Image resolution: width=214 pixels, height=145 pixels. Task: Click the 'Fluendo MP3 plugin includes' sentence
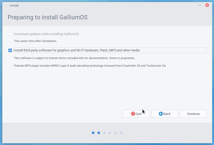(x=90, y=66)
